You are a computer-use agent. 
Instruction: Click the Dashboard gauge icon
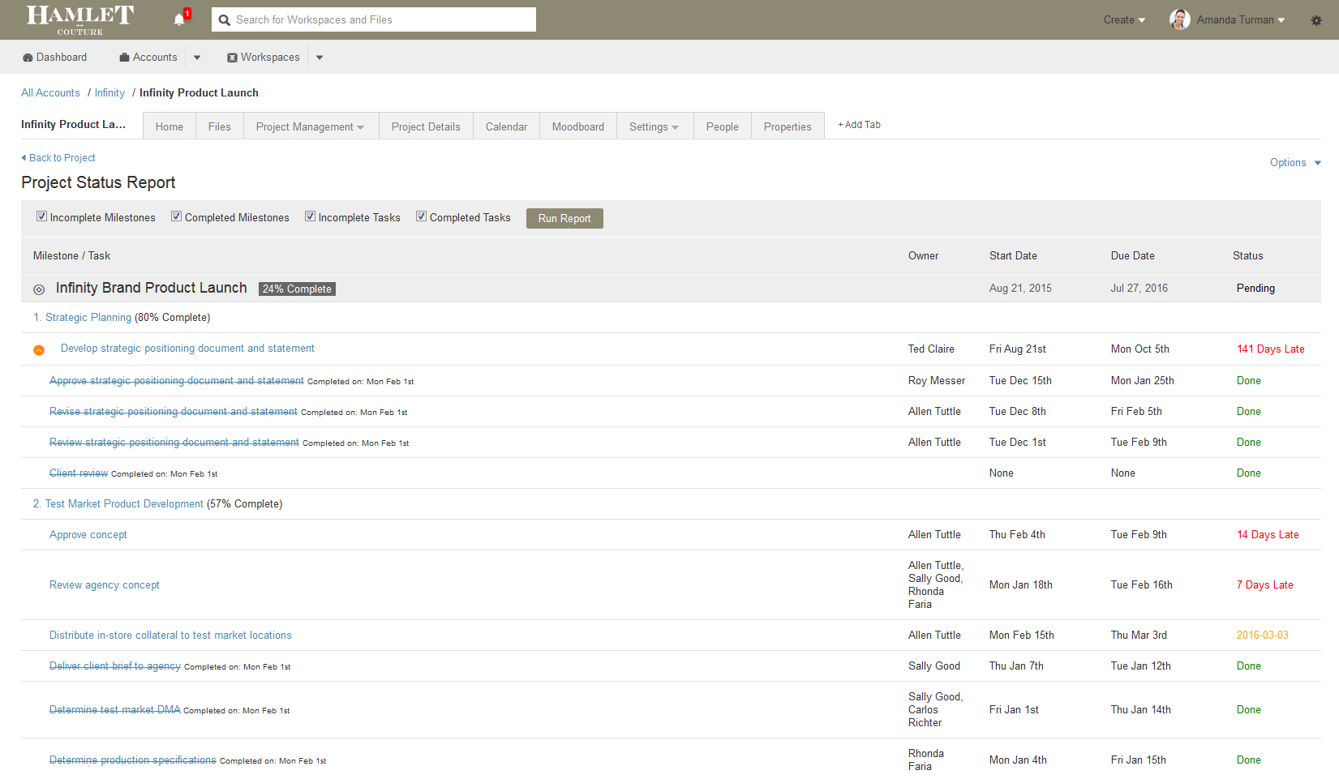(28, 58)
